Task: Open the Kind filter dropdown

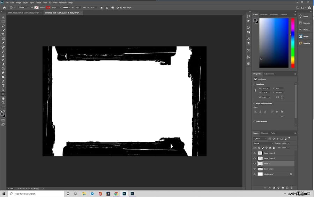Action: click(x=260, y=139)
